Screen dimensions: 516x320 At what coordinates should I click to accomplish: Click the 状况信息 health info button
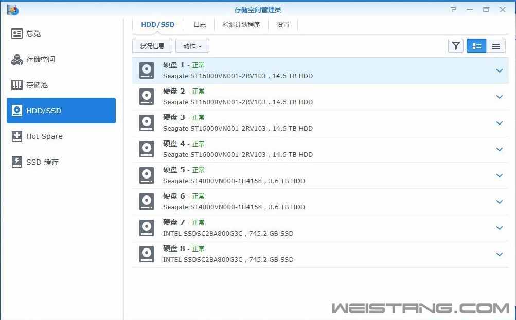click(152, 46)
